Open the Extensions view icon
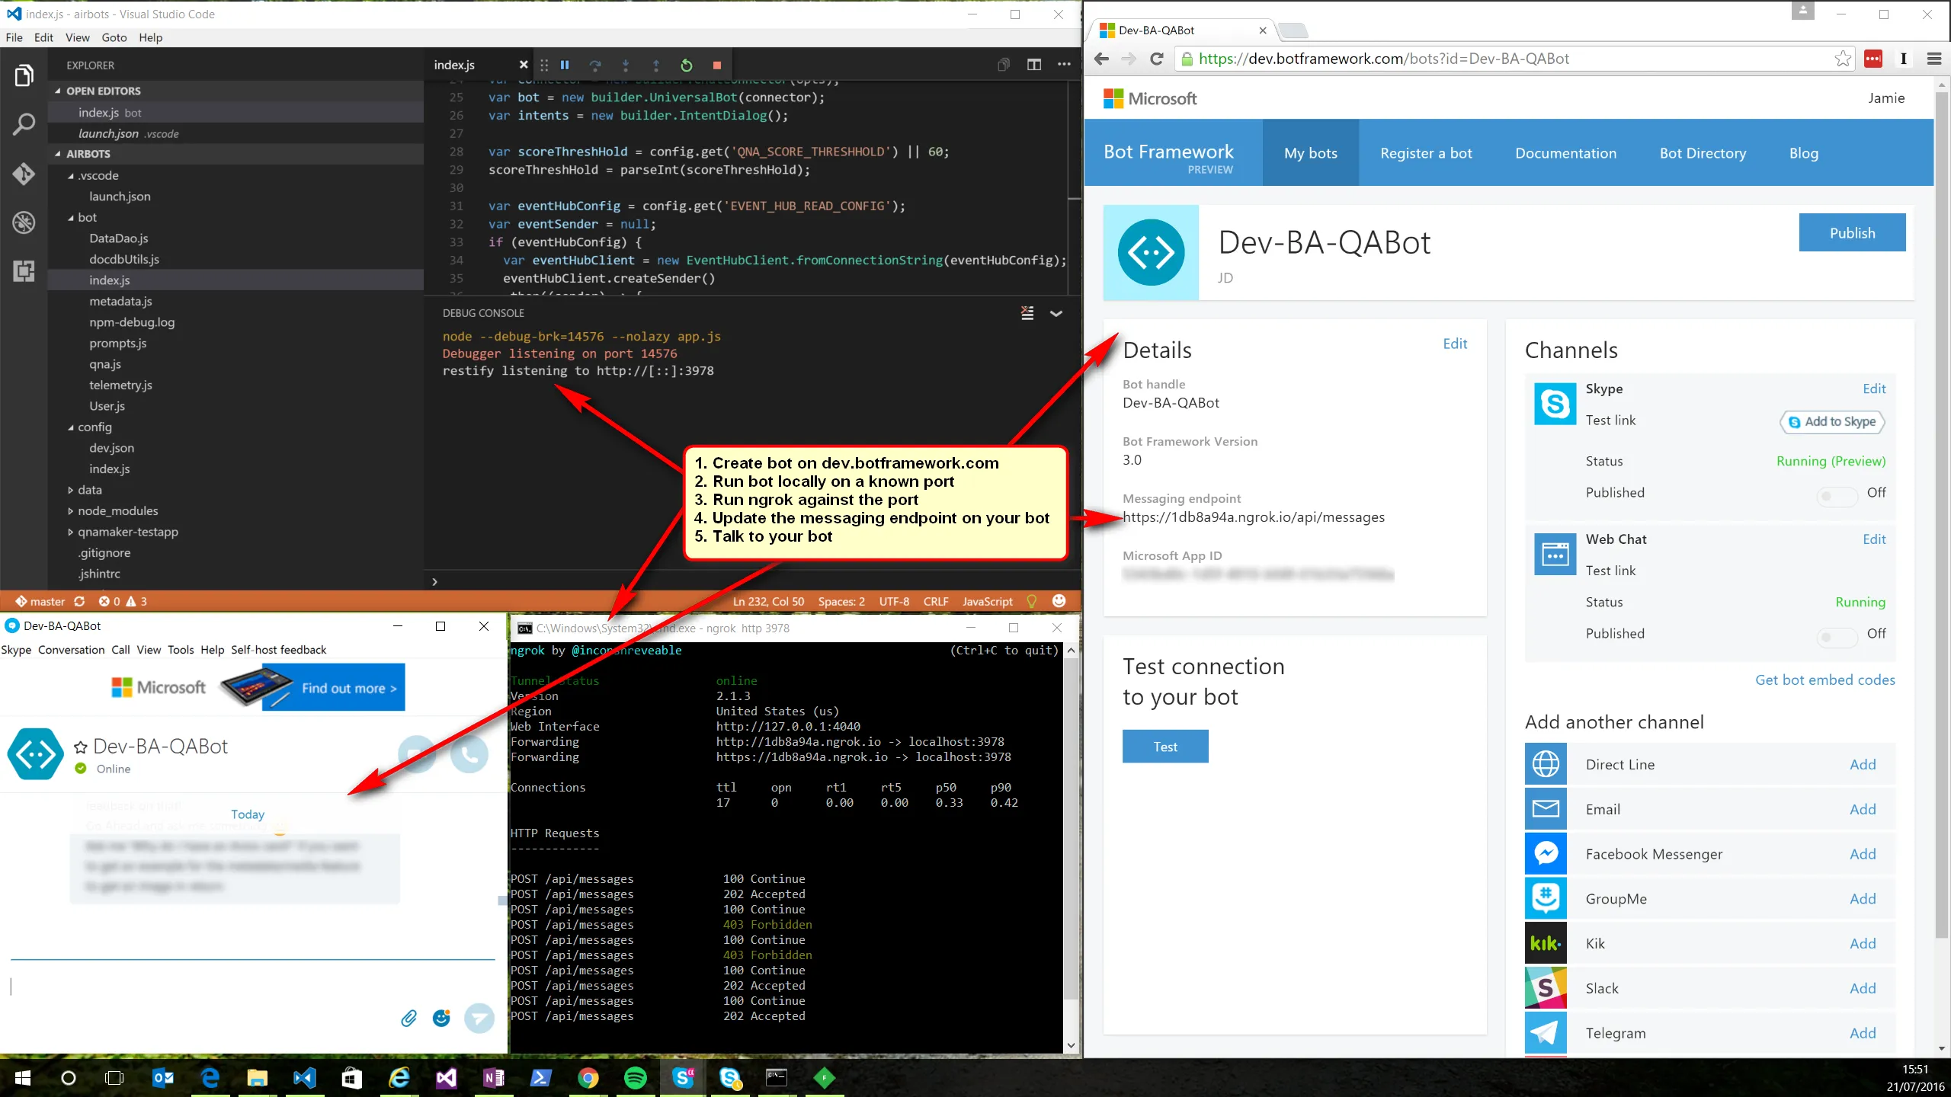The height and width of the screenshot is (1097, 1951). [x=24, y=271]
